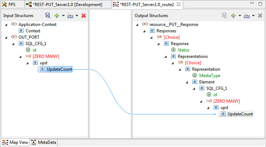
Task: Select the input UpdateCount element
Action: [59, 69]
